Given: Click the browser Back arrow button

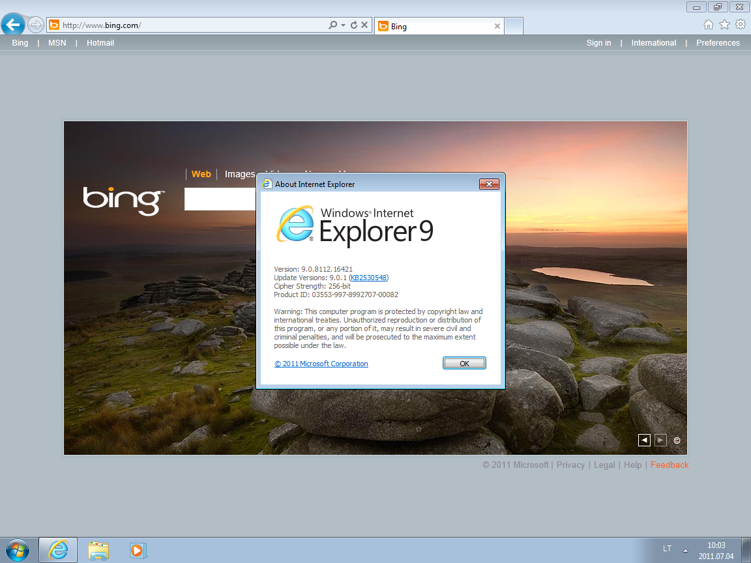Looking at the screenshot, I should (13, 25).
